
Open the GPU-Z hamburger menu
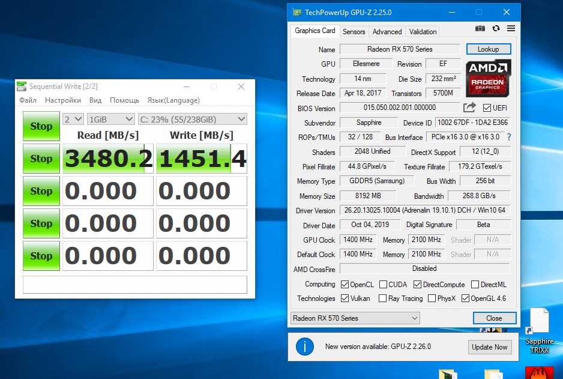[511, 28]
